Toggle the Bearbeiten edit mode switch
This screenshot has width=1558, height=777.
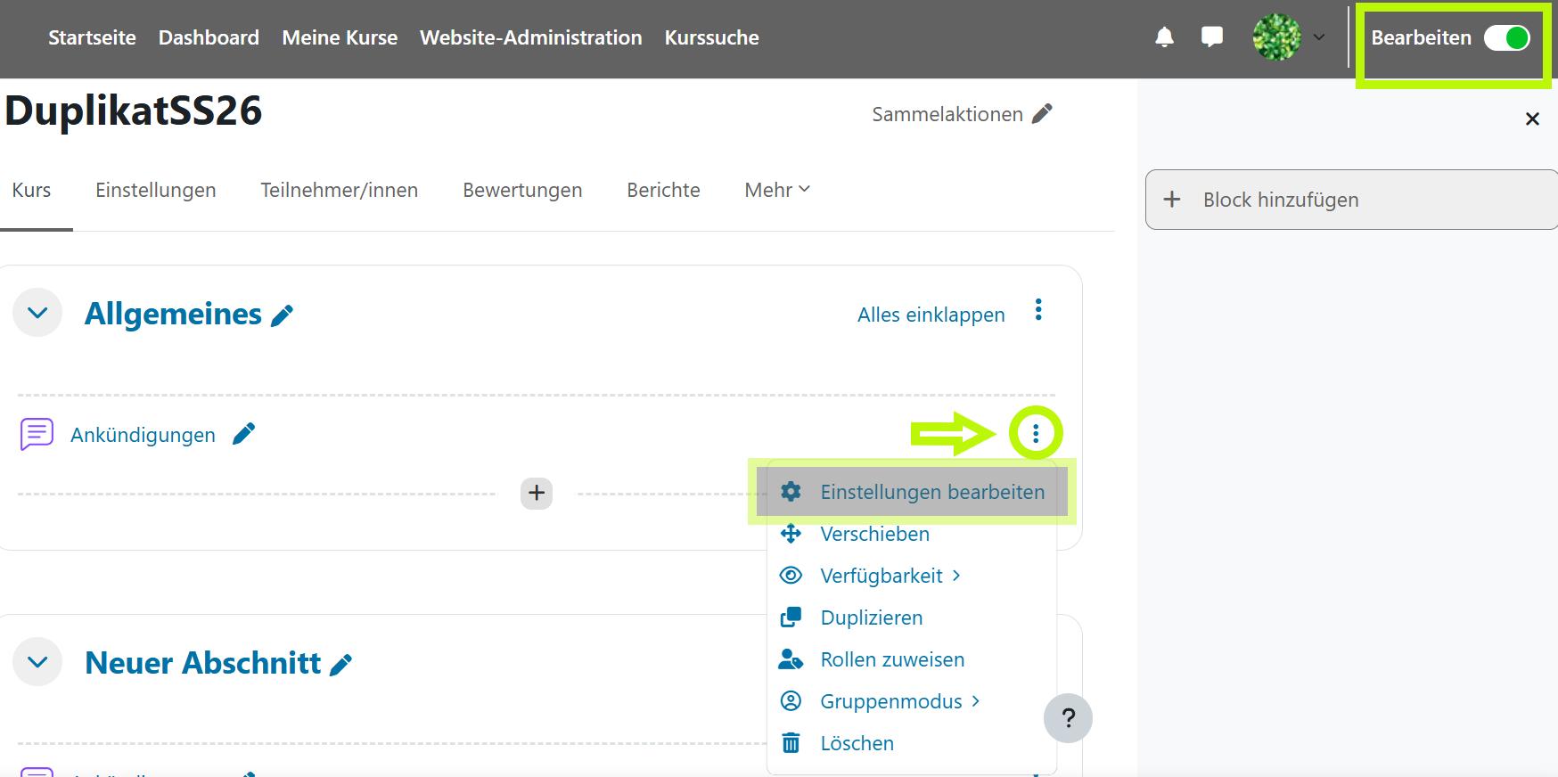click(x=1506, y=38)
